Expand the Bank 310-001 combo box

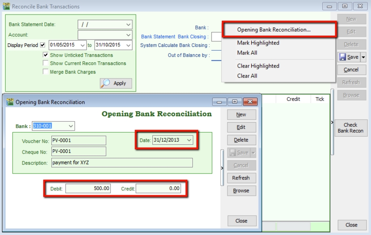coord(71,126)
